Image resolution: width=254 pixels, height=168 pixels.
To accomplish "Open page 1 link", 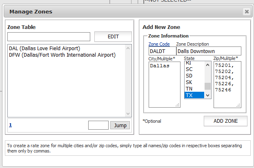I will click(10, 125).
